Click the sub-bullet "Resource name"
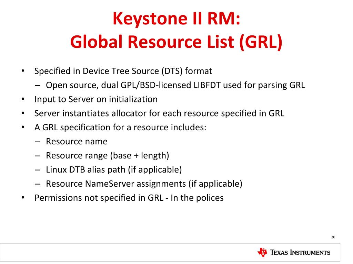 (x=77, y=142)
